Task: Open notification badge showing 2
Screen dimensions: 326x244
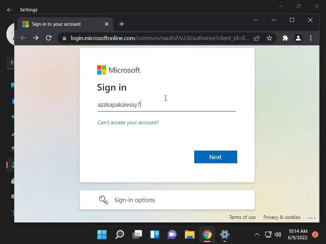Action: pos(315,234)
